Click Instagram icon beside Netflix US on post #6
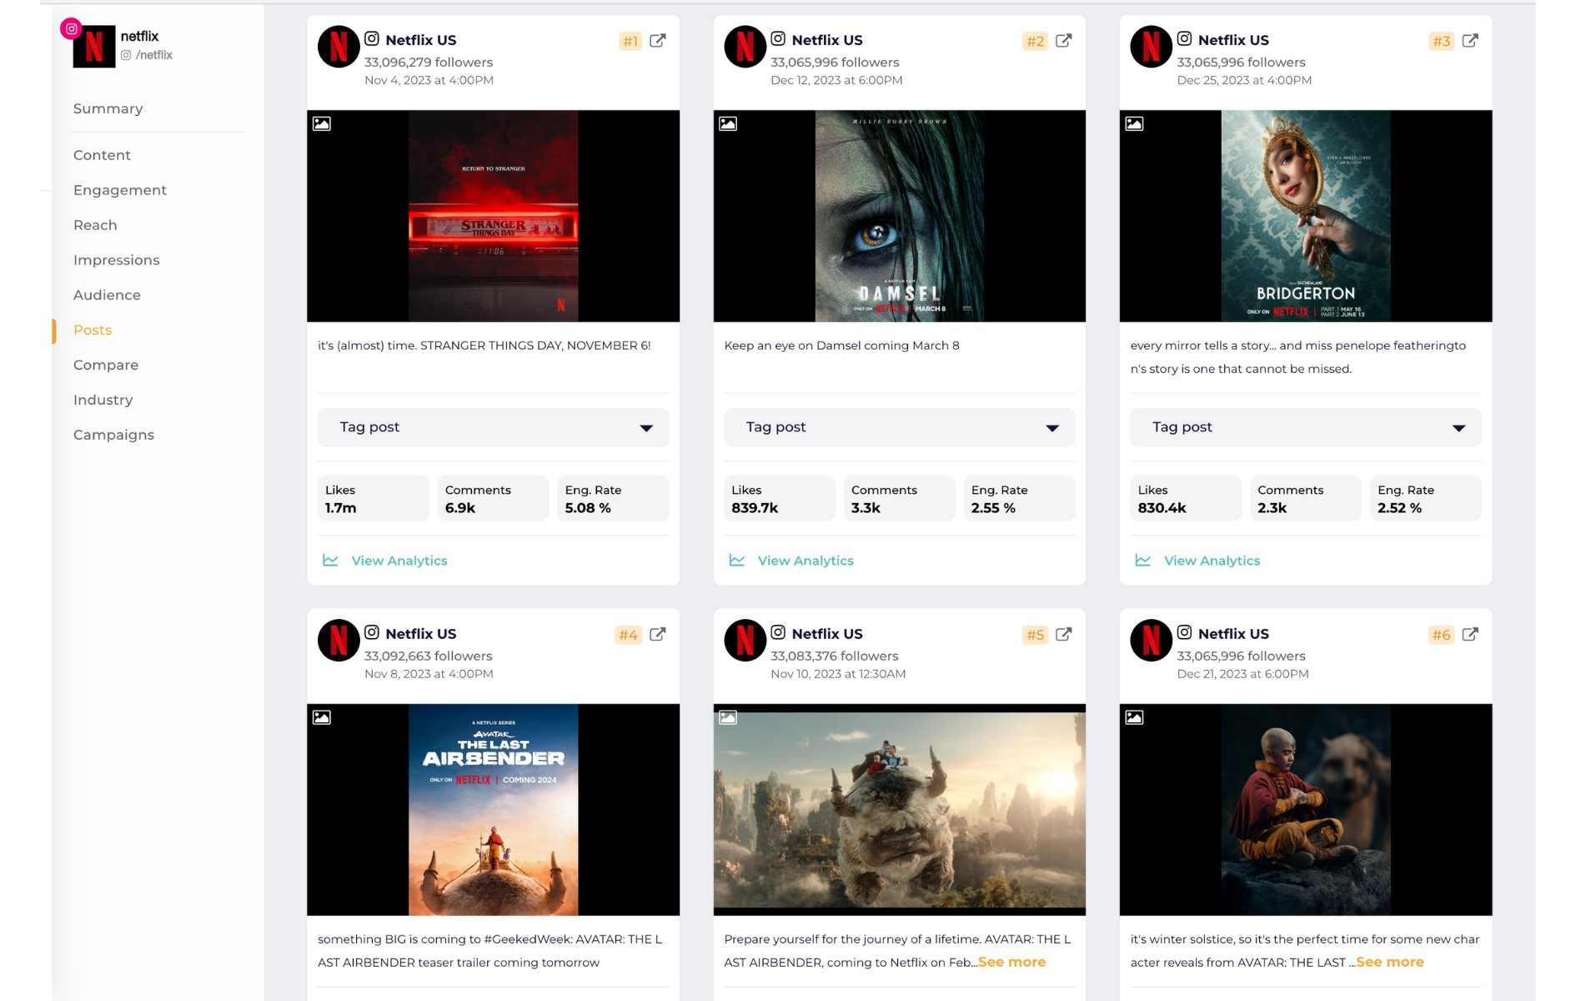 (1184, 632)
